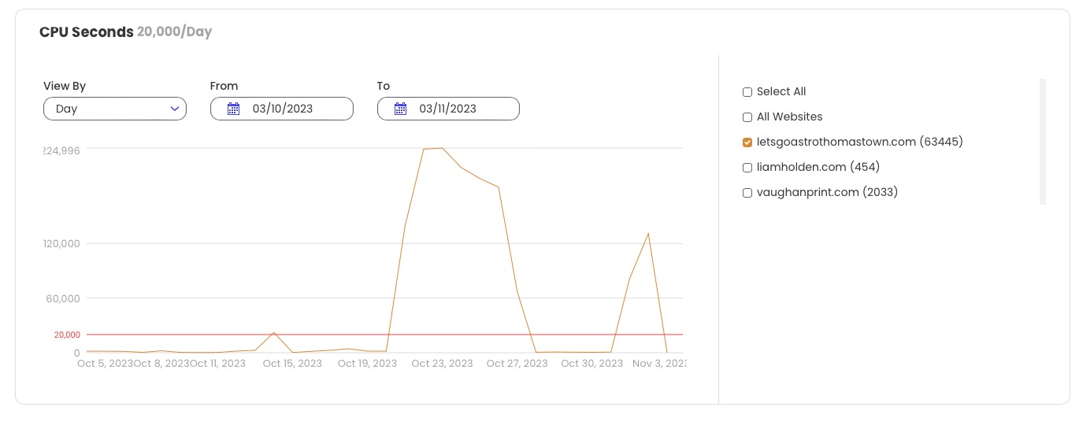The height and width of the screenshot is (422, 1079).
Task: Click the vaughanprint.com (2033) label
Action: [828, 192]
